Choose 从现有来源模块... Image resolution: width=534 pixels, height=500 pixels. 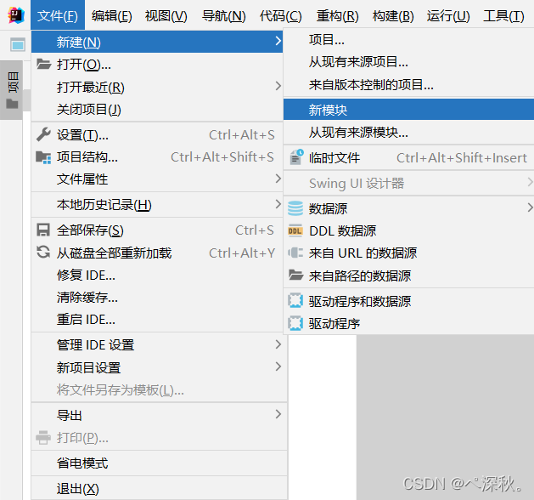tap(408, 133)
